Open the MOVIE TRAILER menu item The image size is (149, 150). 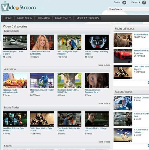pos(63,18)
